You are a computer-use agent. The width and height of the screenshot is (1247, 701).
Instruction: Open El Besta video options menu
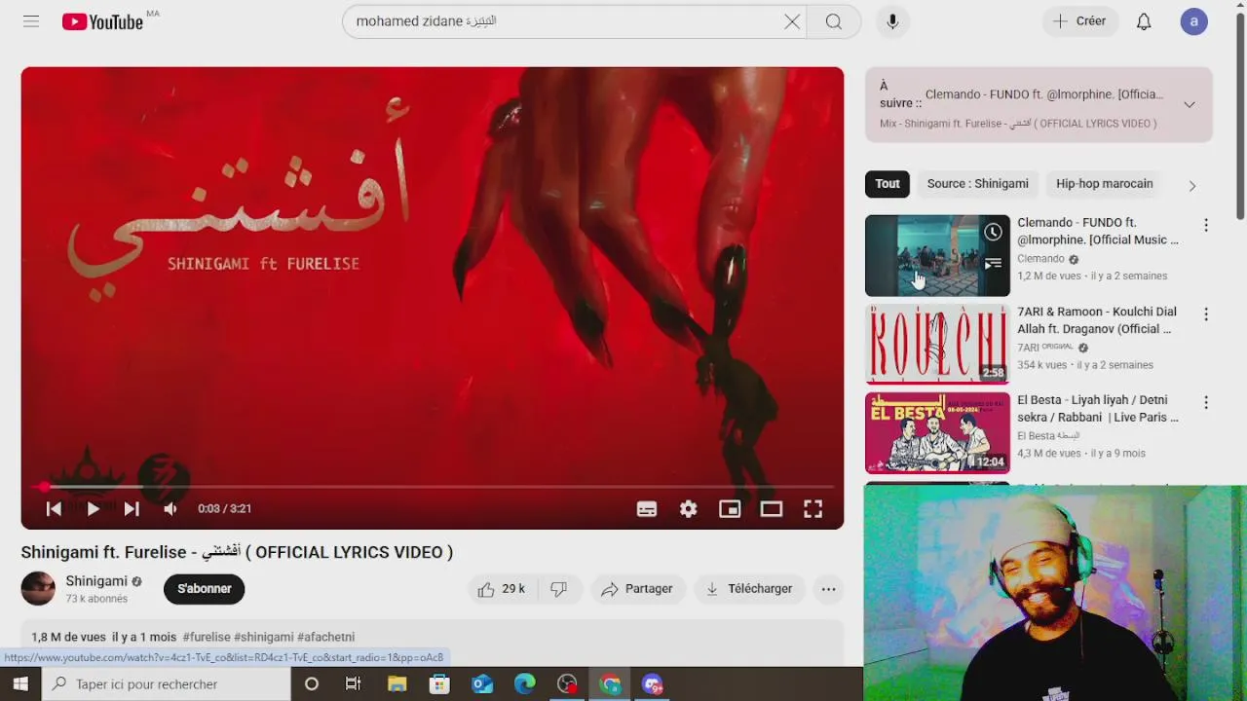point(1206,402)
